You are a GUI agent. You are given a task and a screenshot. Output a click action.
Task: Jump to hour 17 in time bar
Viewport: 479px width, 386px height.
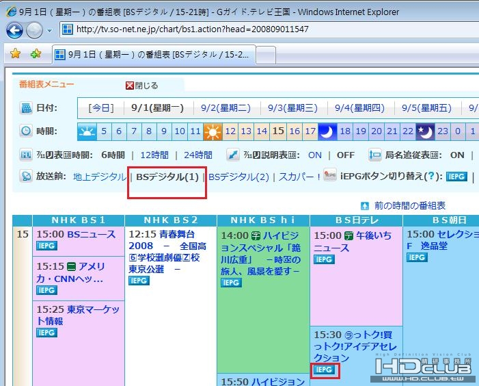[x=310, y=132]
